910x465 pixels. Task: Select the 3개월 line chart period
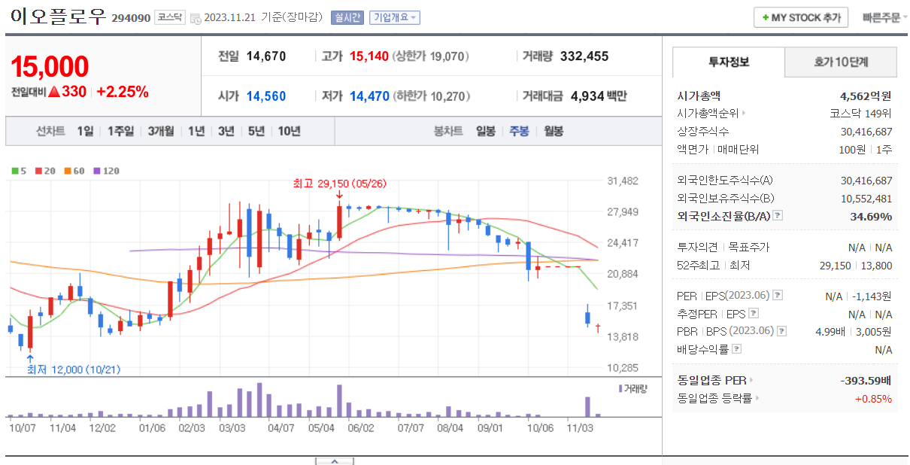(x=161, y=131)
